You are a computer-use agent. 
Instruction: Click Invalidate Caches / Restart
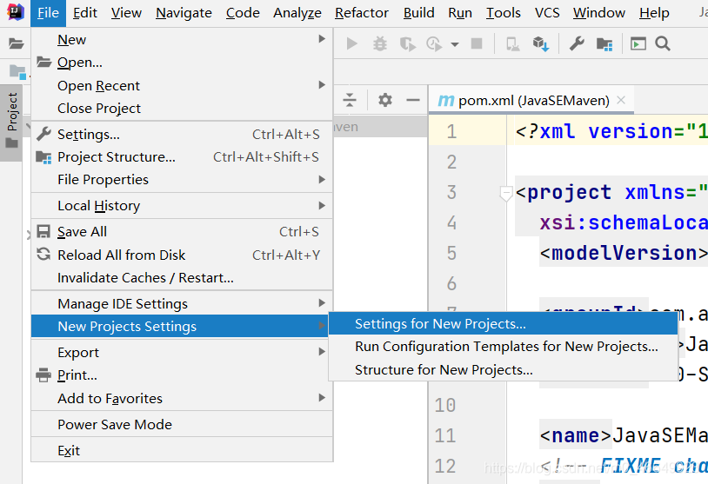coord(145,278)
